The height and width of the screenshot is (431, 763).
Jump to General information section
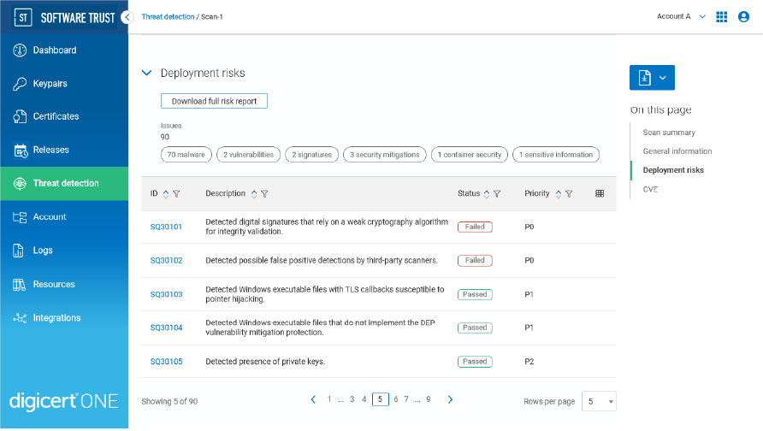pyautogui.click(x=677, y=151)
